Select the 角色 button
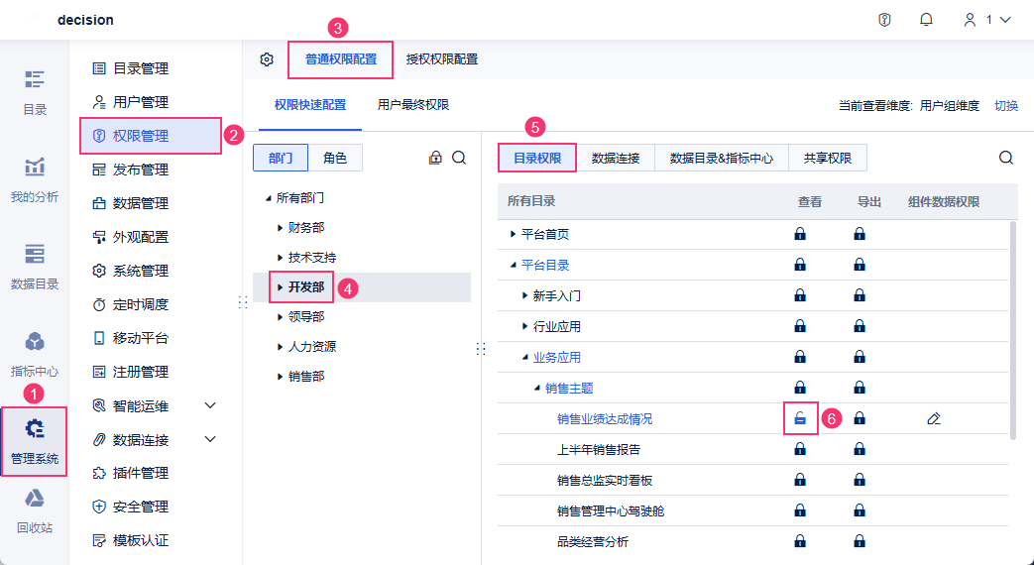This screenshot has height=565, width=1034. point(335,158)
